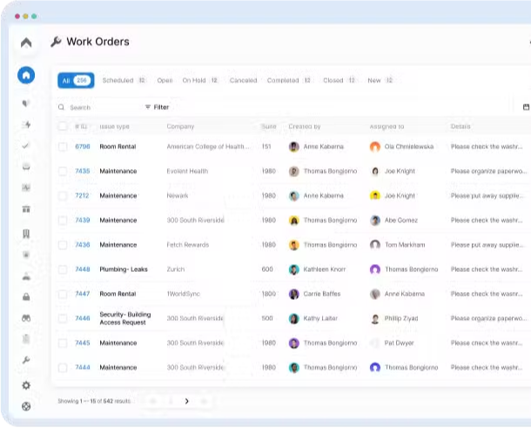
Task: Sort by the Company column header
Action: (180, 126)
